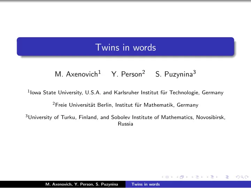This screenshot has width=251, height=188.
Task: Click the Freie Universität Berlin affiliation line
Action: [x=125, y=105]
